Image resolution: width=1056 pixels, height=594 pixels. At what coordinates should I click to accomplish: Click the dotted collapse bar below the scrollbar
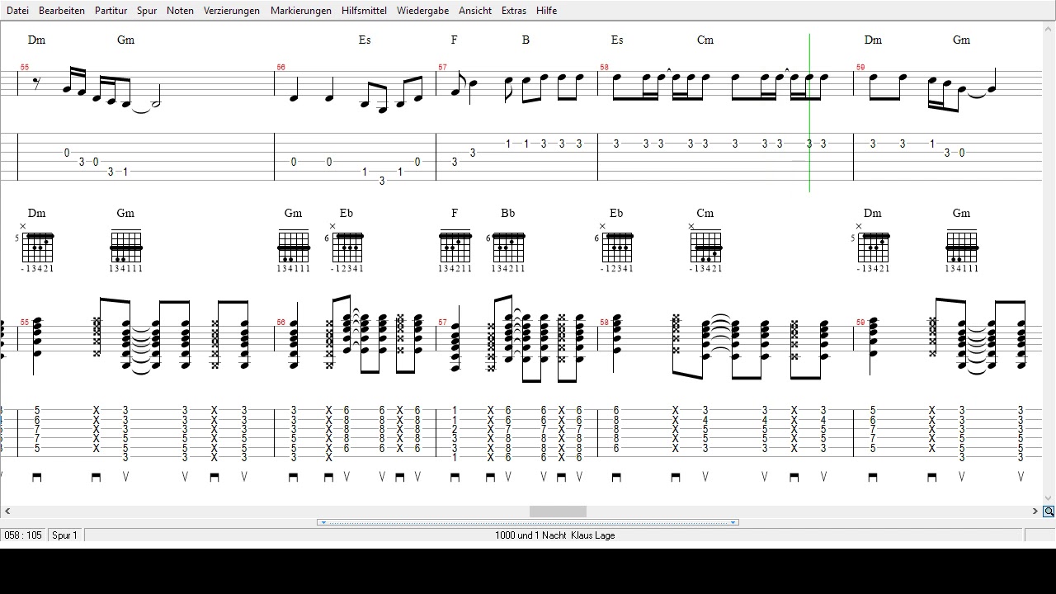[528, 522]
